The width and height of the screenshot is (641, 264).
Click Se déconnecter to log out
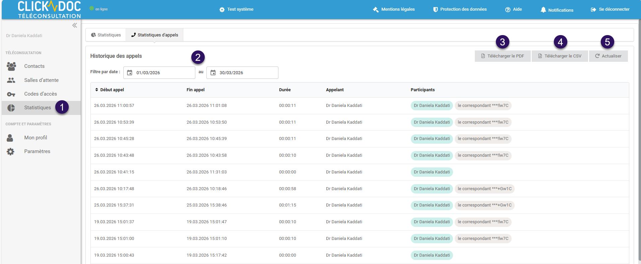[x=610, y=9]
